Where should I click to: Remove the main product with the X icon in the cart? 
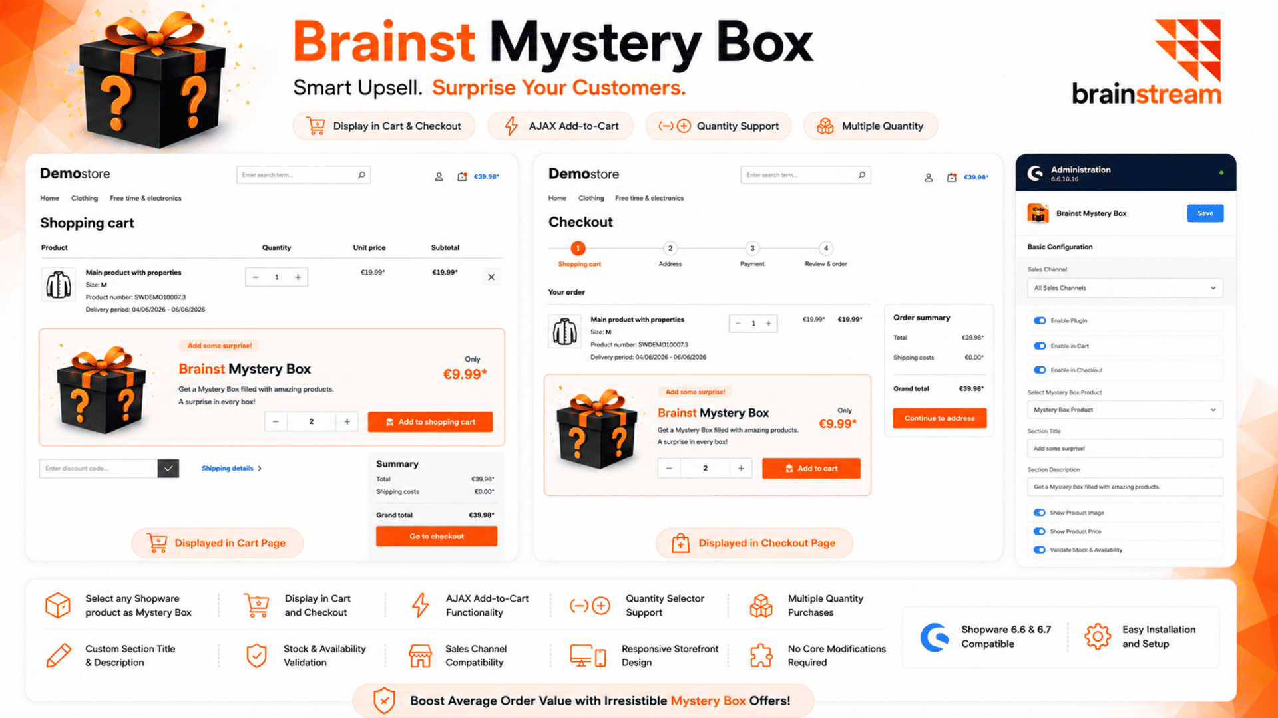click(491, 277)
